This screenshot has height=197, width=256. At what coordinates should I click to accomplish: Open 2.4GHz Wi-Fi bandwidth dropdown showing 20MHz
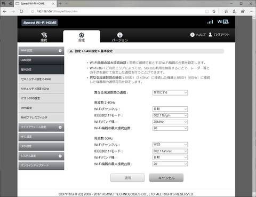(170, 122)
